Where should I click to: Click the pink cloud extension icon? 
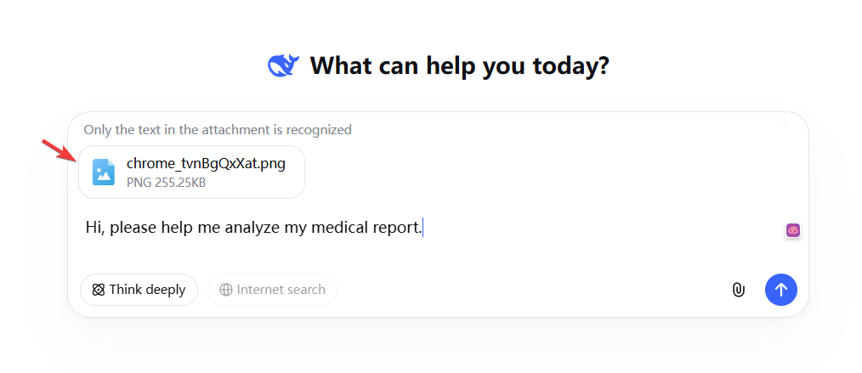pos(792,230)
